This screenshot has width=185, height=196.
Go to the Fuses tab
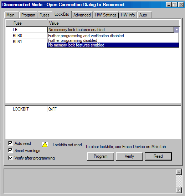point(45,15)
